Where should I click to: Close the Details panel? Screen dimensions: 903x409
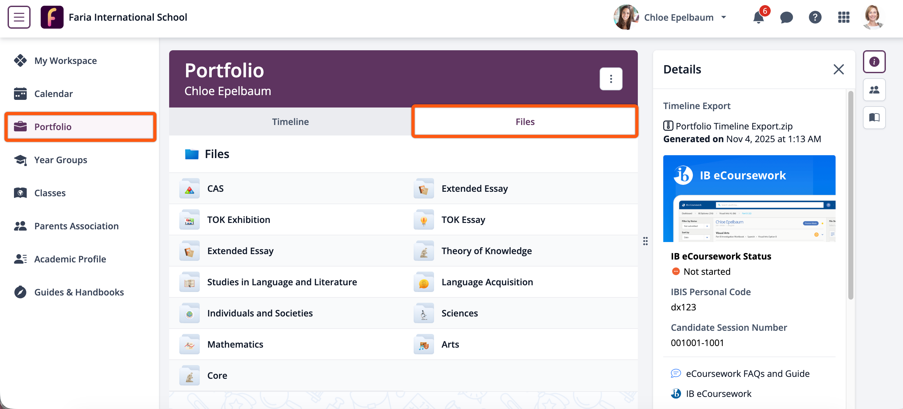coord(838,69)
